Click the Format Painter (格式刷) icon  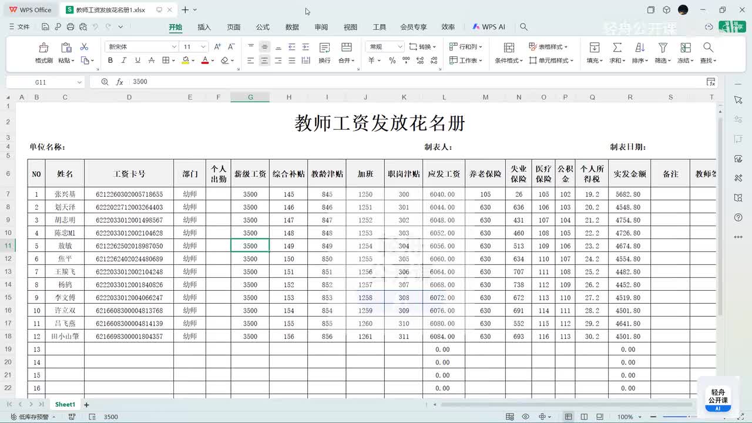(x=43, y=48)
